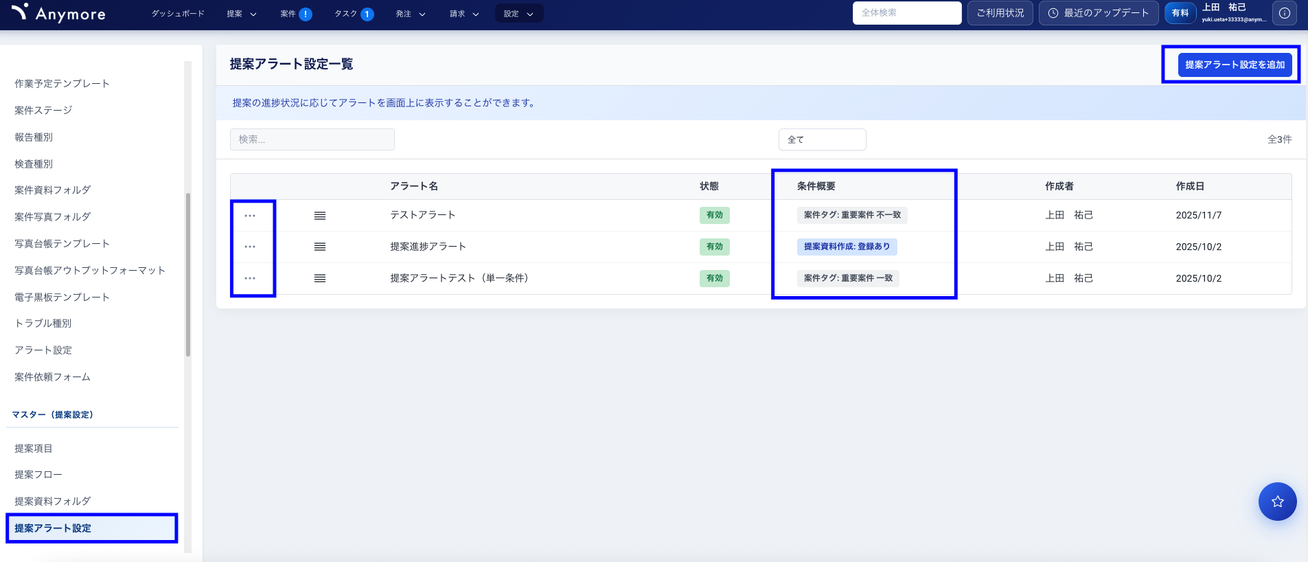
Task: Select 案件依頼フォーム in sidebar
Action: [52, 377]
